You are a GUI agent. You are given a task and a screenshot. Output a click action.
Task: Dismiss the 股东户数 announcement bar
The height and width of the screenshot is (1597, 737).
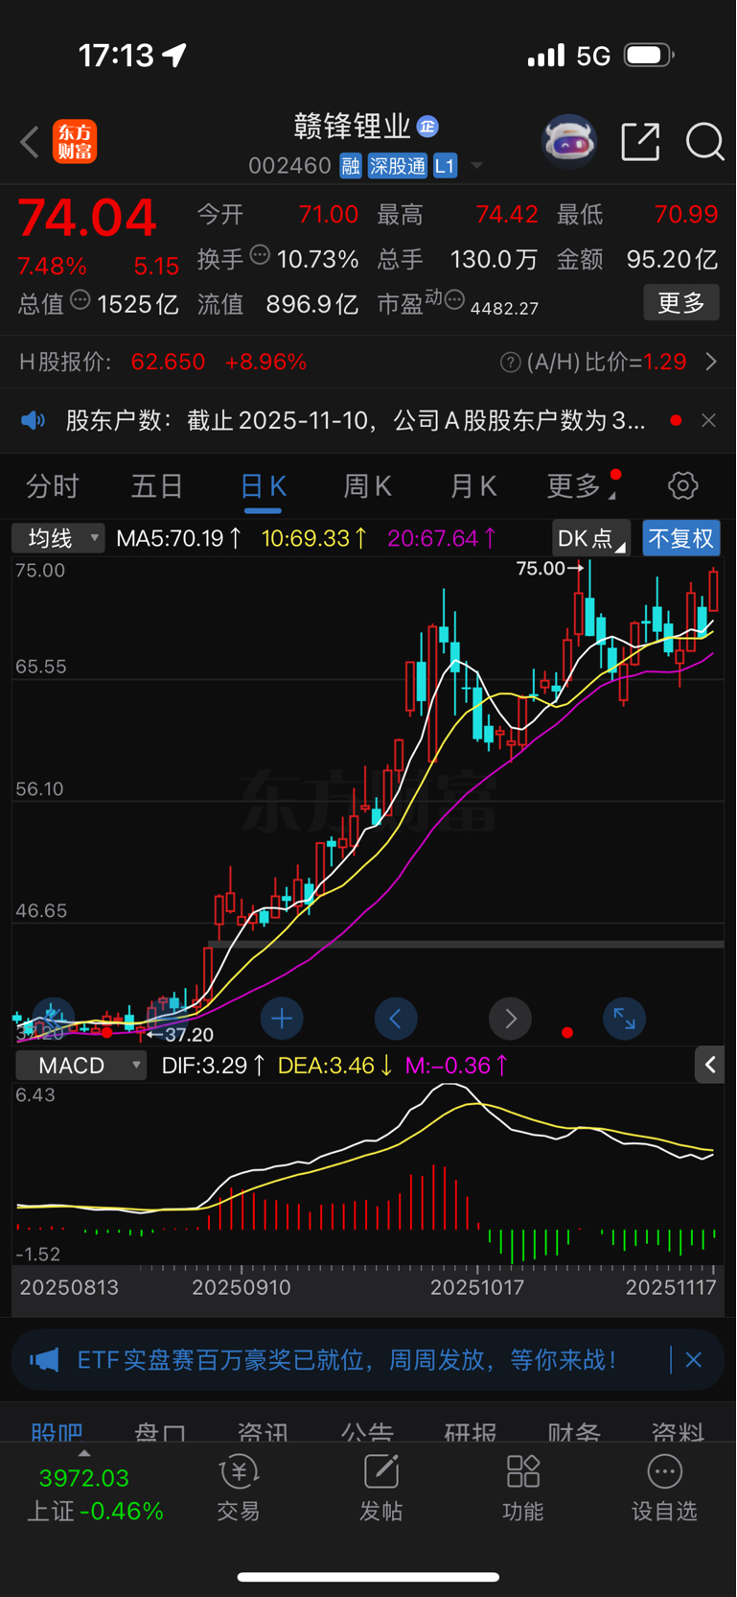[x=708, y=420]
